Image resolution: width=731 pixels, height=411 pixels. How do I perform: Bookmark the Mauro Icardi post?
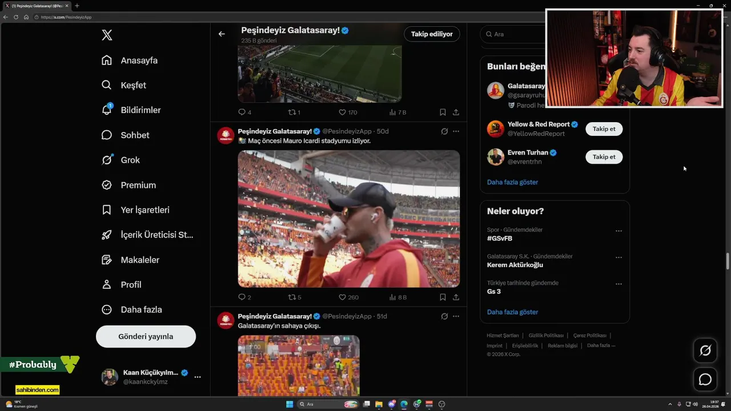(x=443, y=297)
